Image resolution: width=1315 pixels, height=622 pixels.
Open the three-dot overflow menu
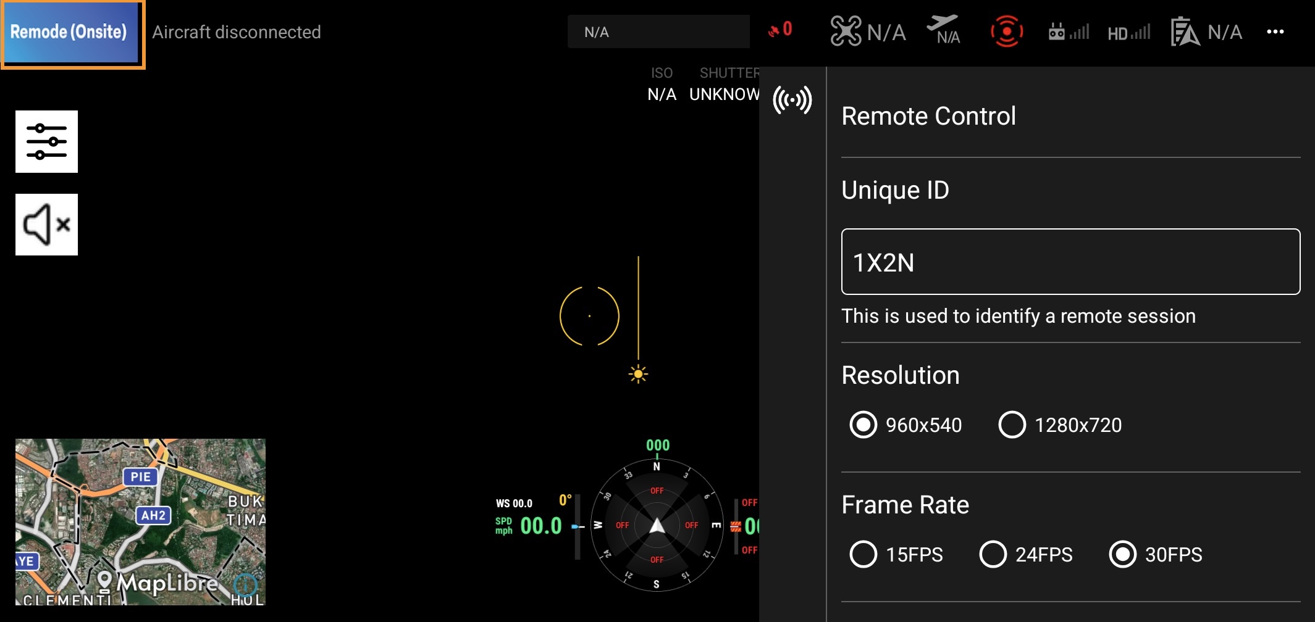tap(1275, 31)
